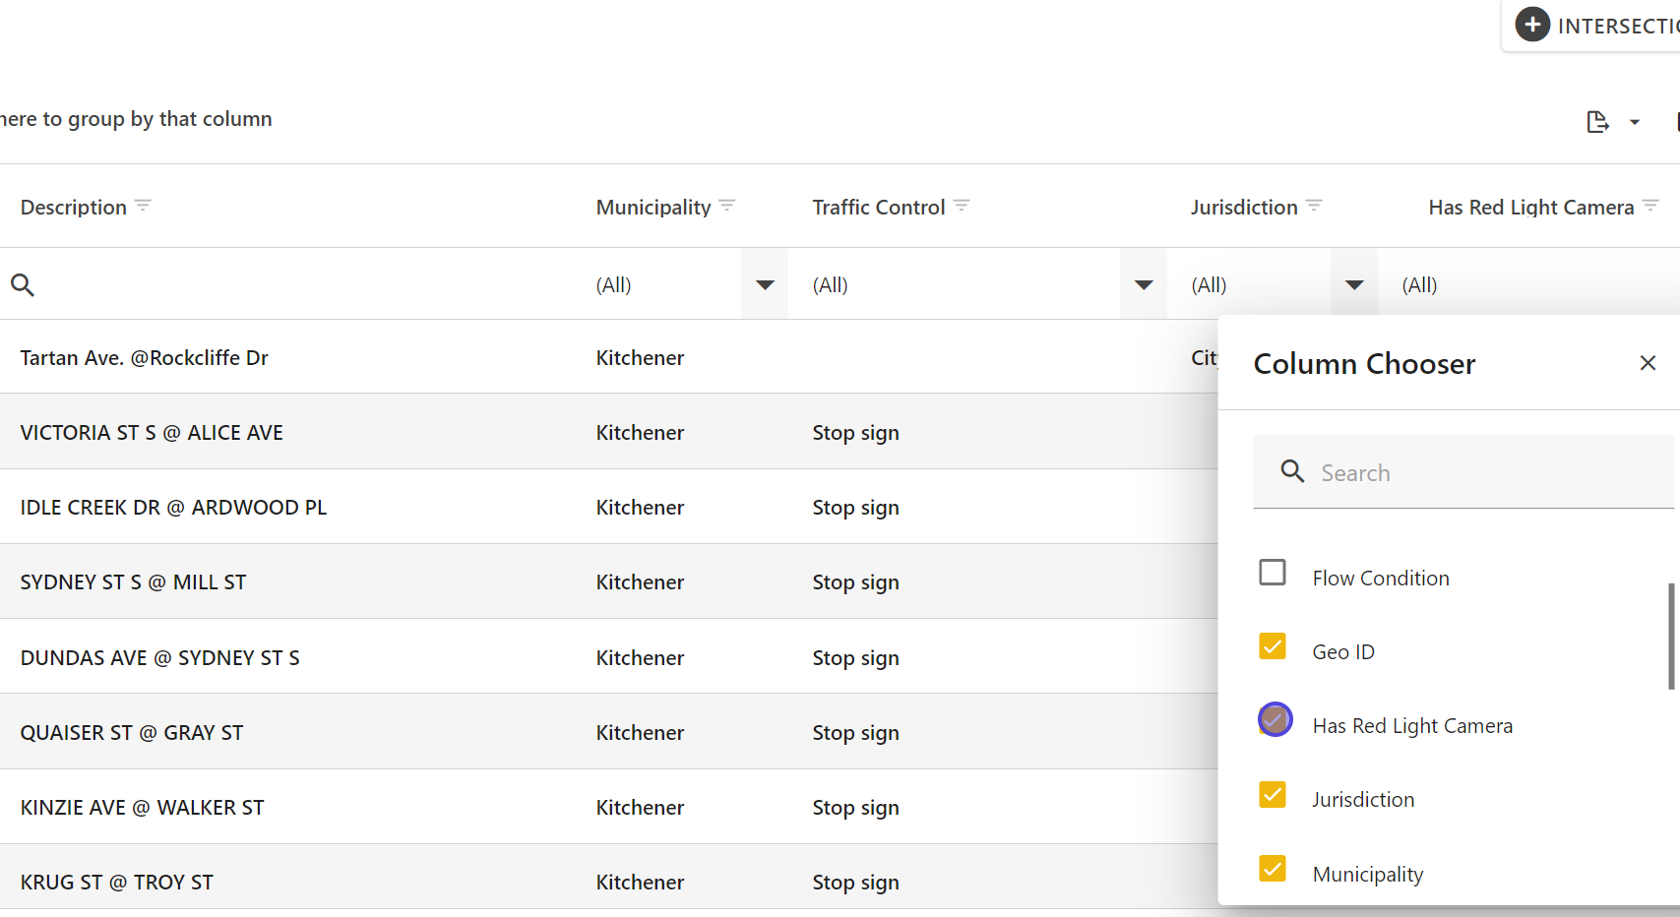The image size is (1680, 917).
Task: Enable the Flow Condition column checkbox
Action: 1273,573
